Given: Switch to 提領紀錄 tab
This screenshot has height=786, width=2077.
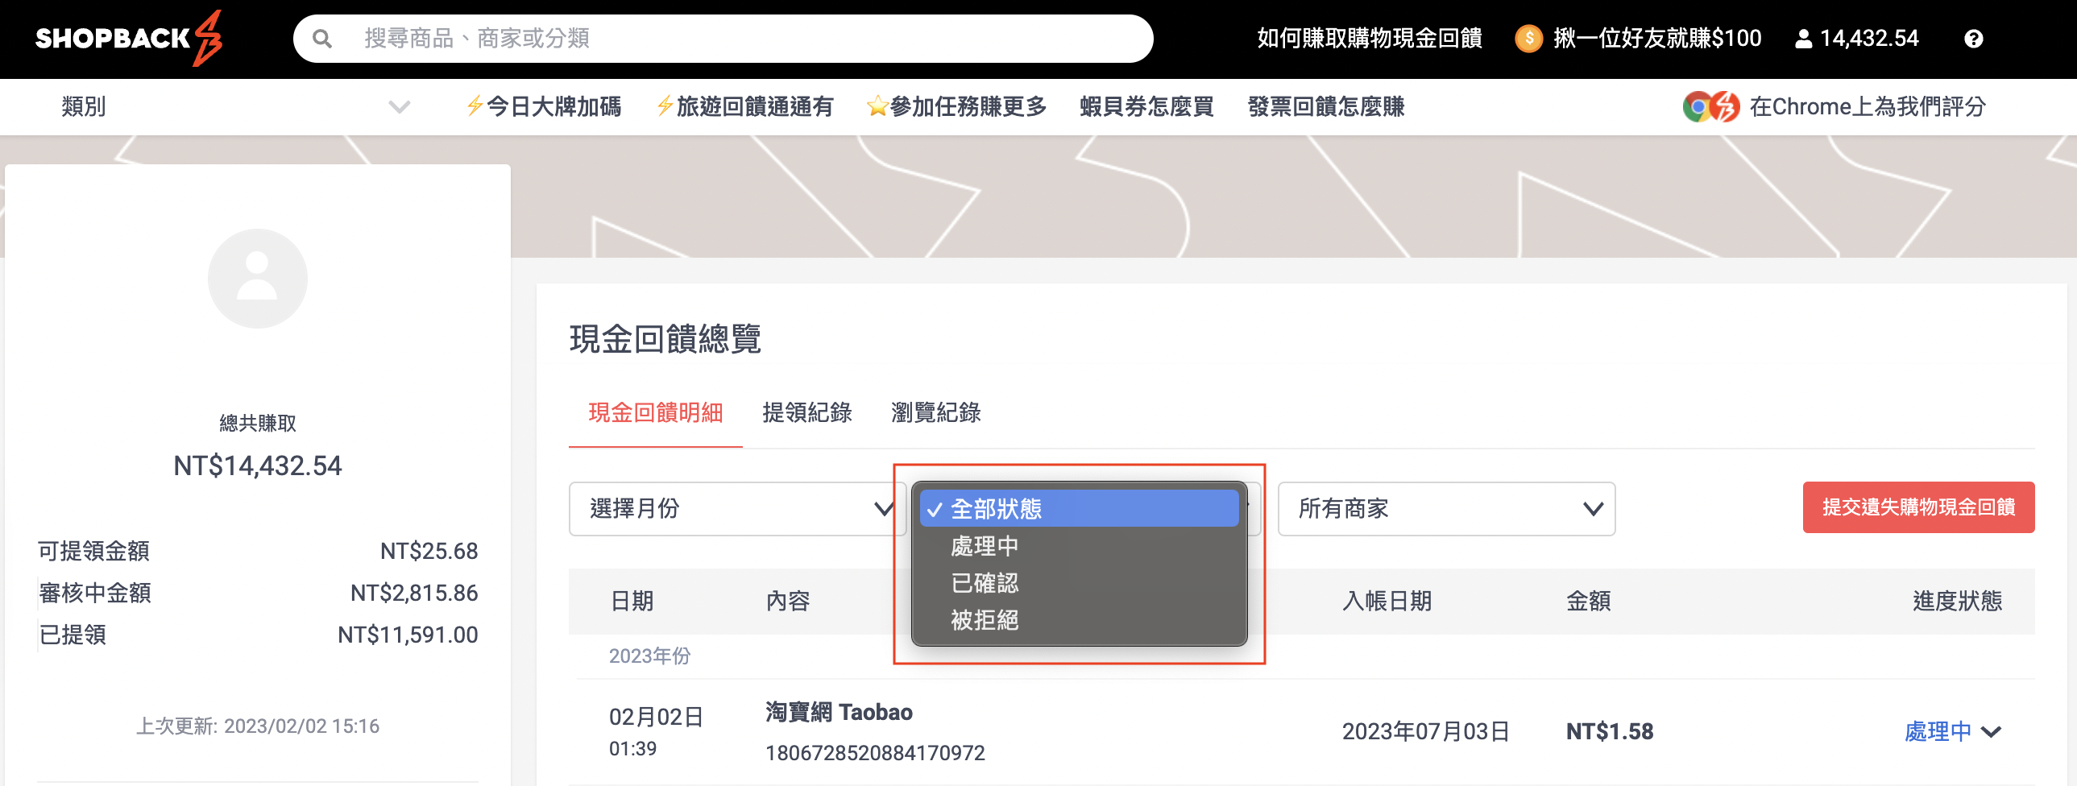Looking at the screenshot, I should (807, 413).
